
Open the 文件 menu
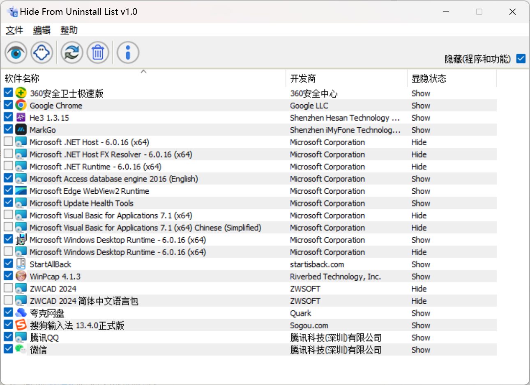(14, 30)
